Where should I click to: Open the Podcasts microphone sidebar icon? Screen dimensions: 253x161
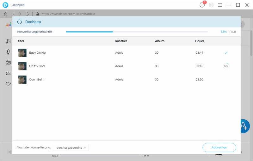pos(8,52)
